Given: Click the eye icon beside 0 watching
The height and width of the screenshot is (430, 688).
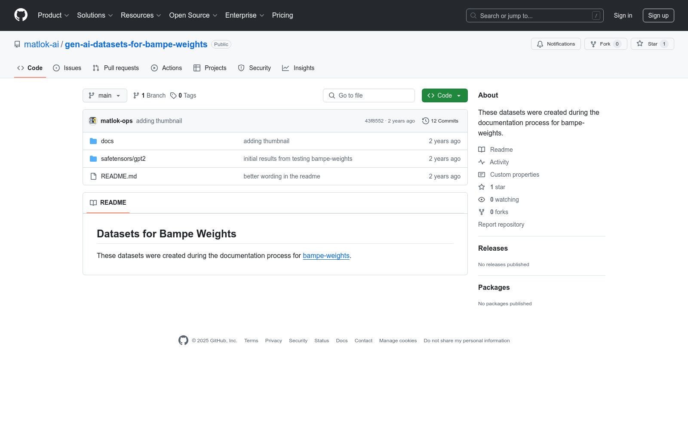Looking at the screenshot, I should click(x=482, y=200).
